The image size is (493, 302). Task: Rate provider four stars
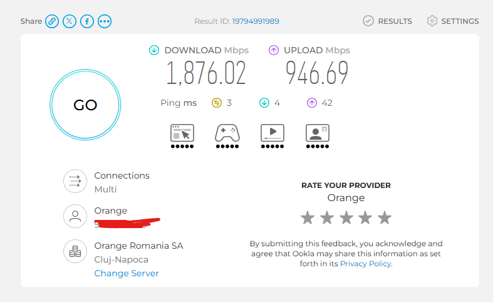coord(365,217)
